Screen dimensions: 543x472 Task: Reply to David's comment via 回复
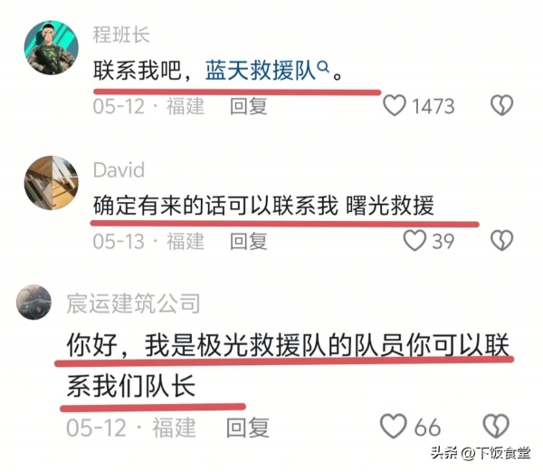tap(249, 241)
